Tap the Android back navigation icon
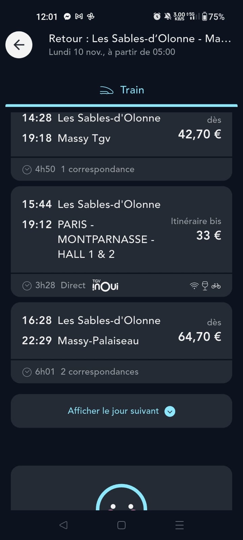243x540 pixels. point(63,525)
